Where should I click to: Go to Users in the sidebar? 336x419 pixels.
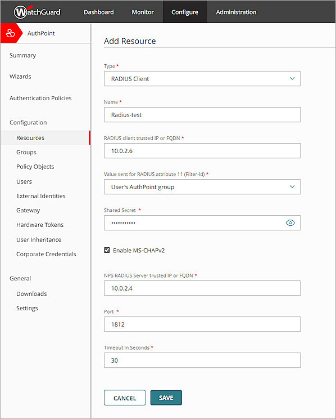click(24, 181)
